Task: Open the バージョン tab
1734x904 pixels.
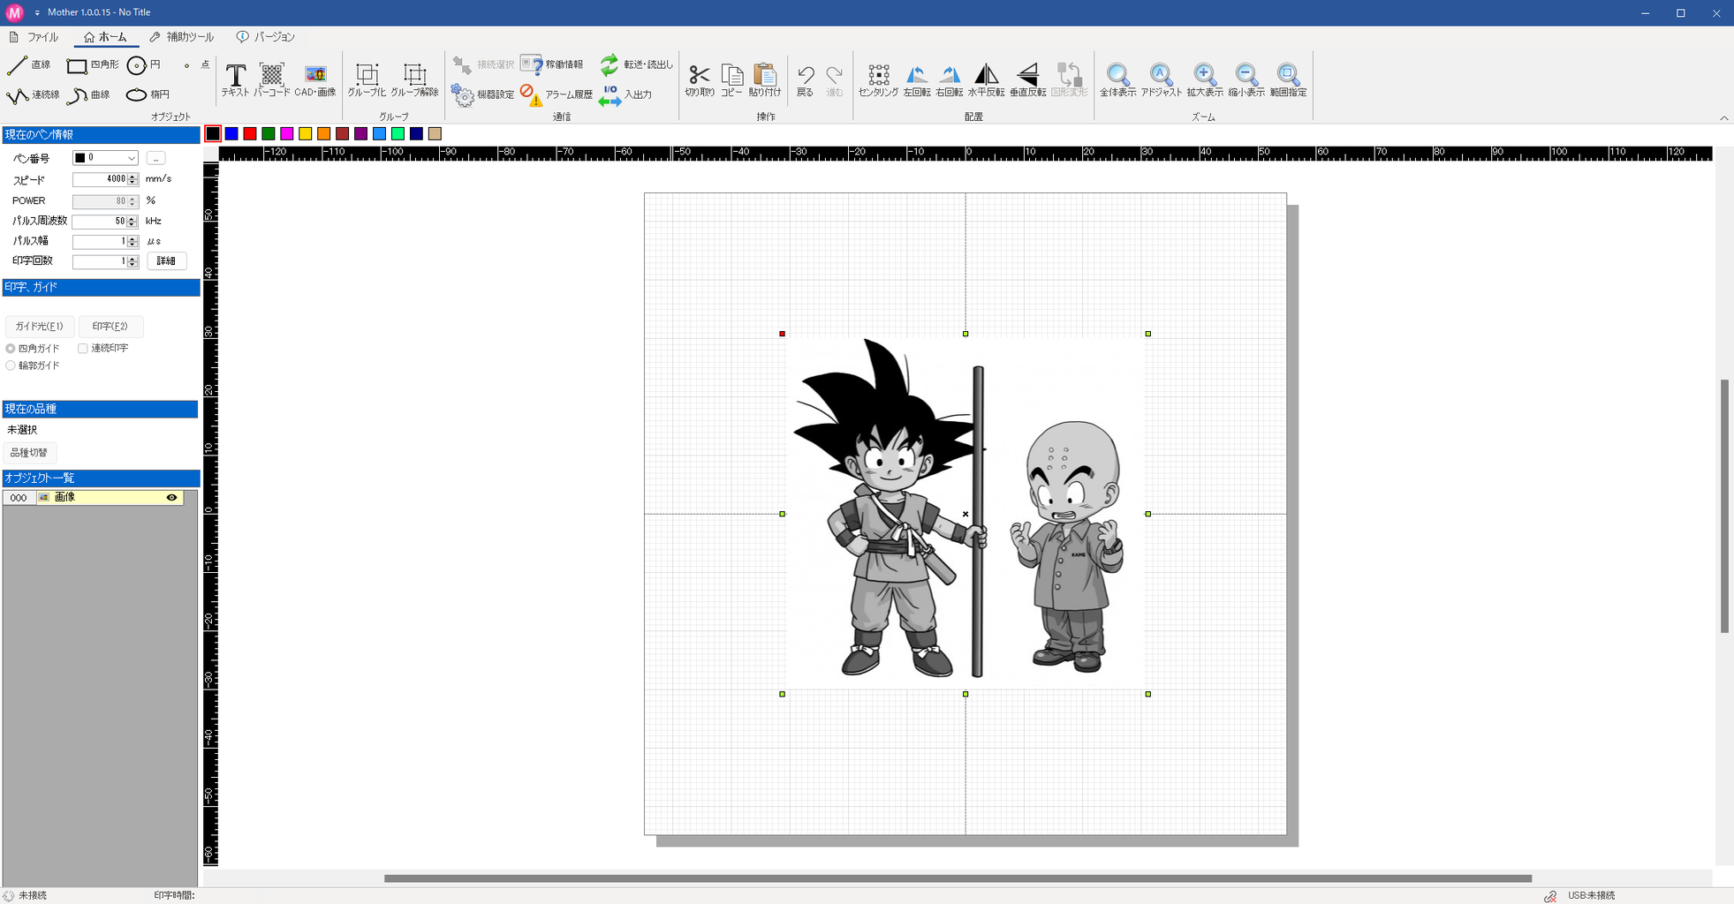Action: [x=265, y=37]
